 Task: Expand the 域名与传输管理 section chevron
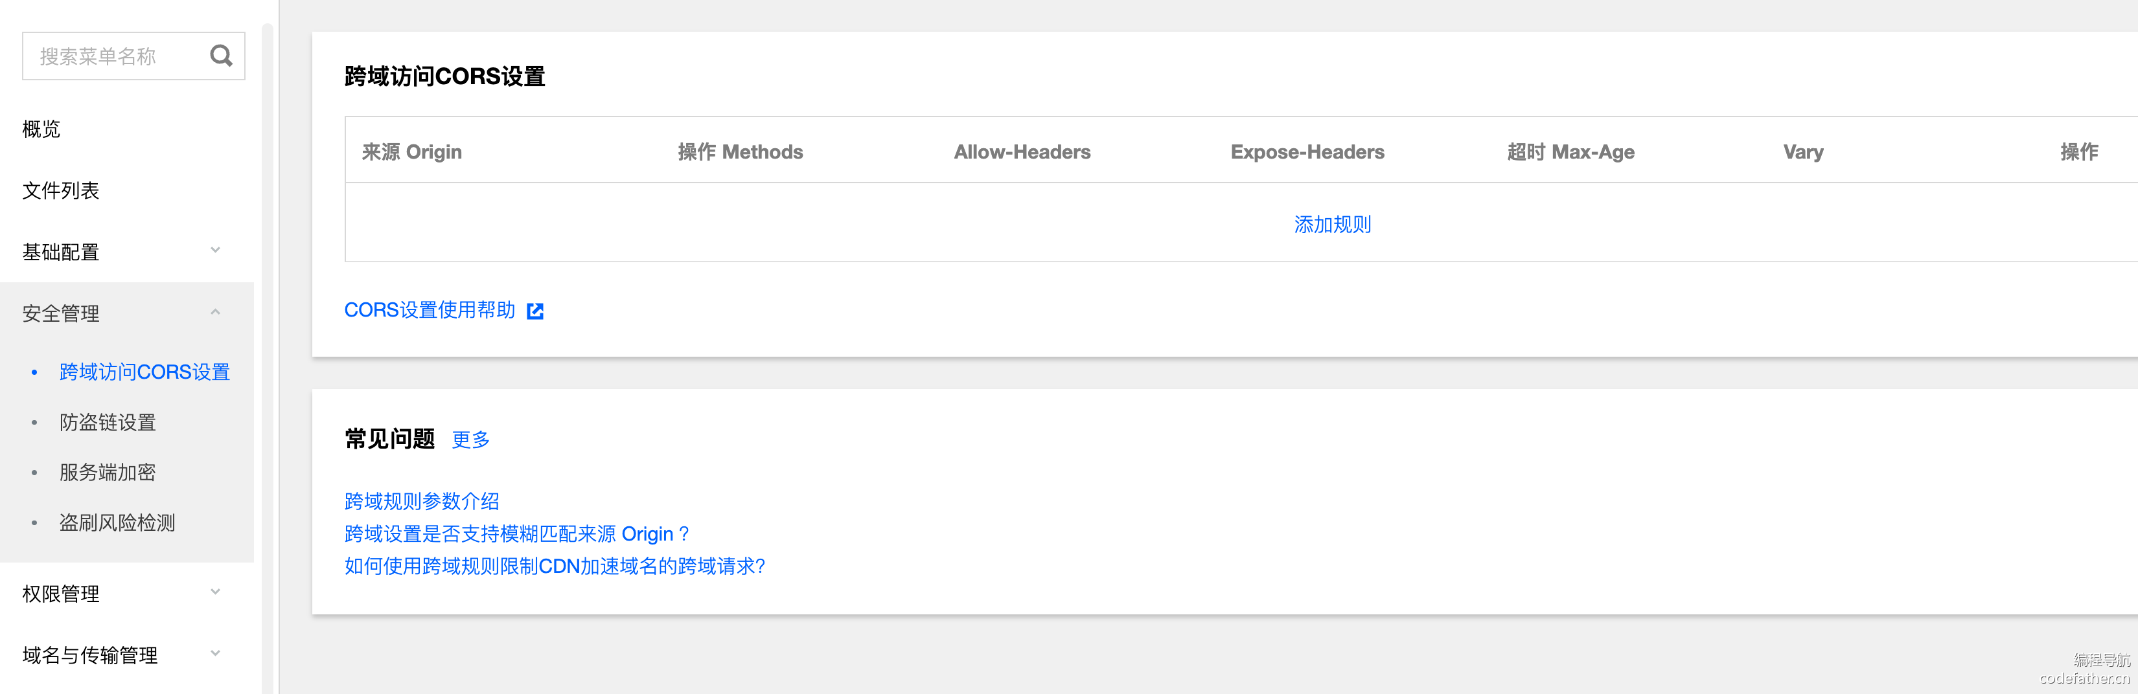[215, 653]
